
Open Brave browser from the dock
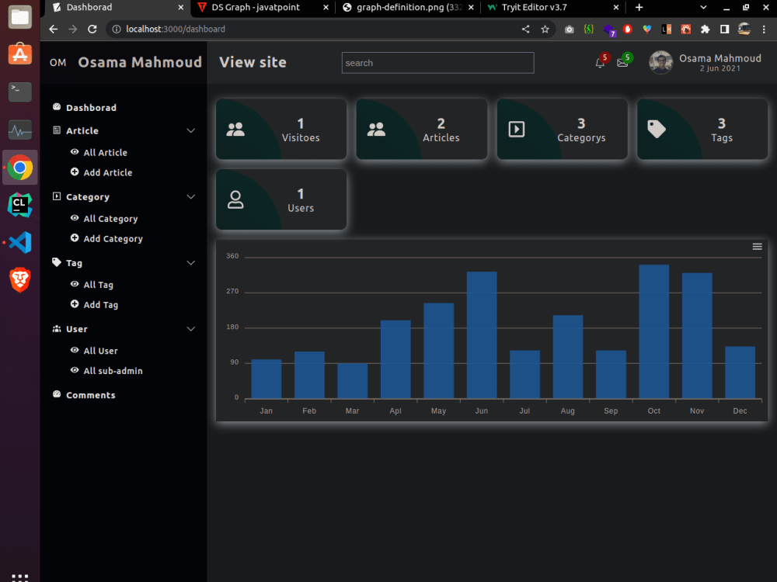click(x=20, y=280)
